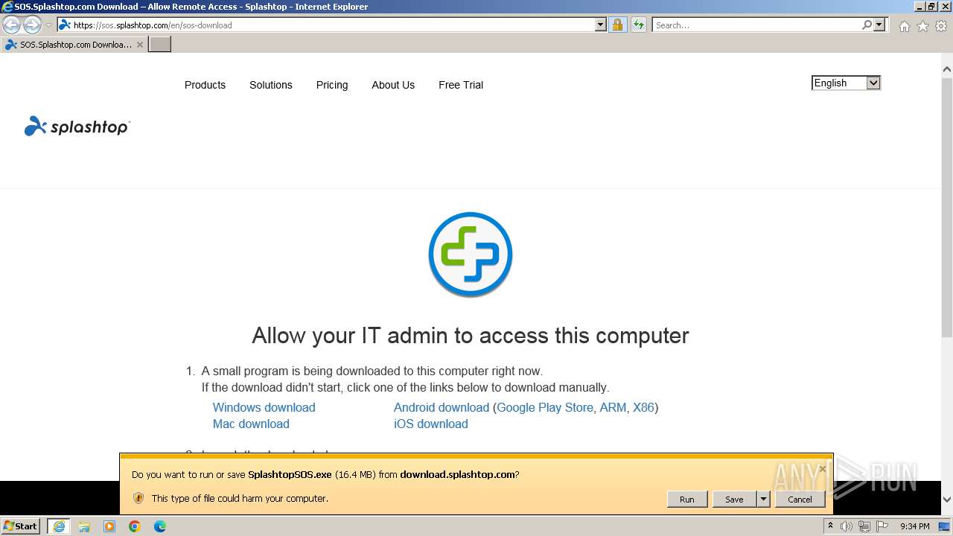Open the security lock report icon

pos(617,25)
